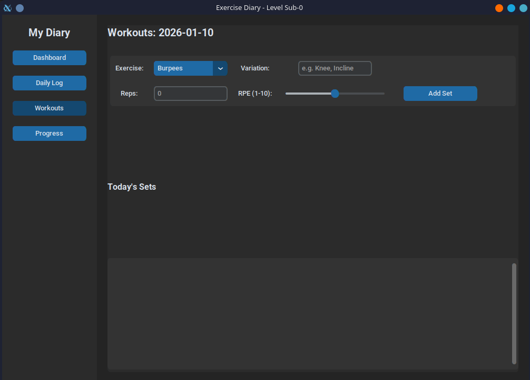
Task: Click the My Diary sidebar header
Action: pyautogui.click(x=49, y=32)
